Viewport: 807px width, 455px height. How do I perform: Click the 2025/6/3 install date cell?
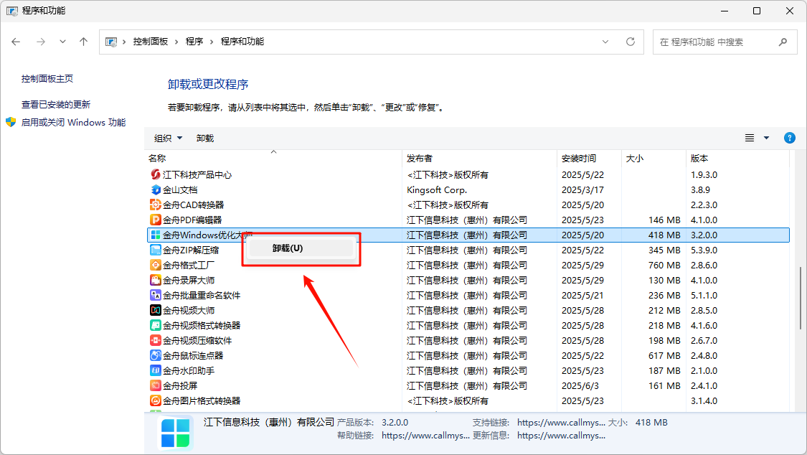tap(580, 385)
